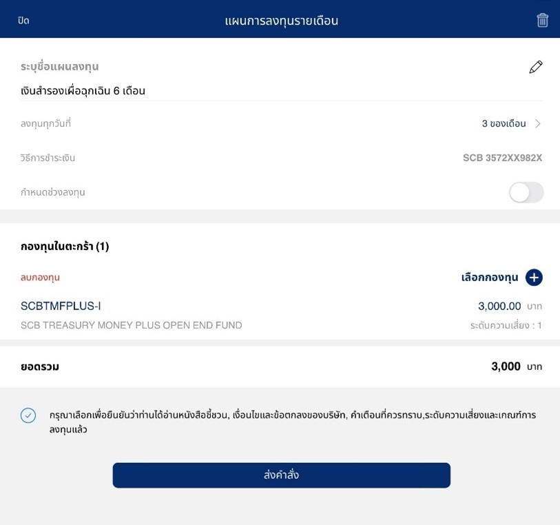Click ลบกองทุน to remove fund
560x525 pixels.
[40, 278]
